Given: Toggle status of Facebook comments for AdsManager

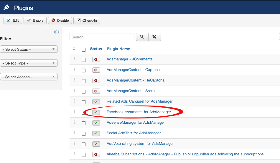Looking at the screenshot, I should tap(96, 112).
